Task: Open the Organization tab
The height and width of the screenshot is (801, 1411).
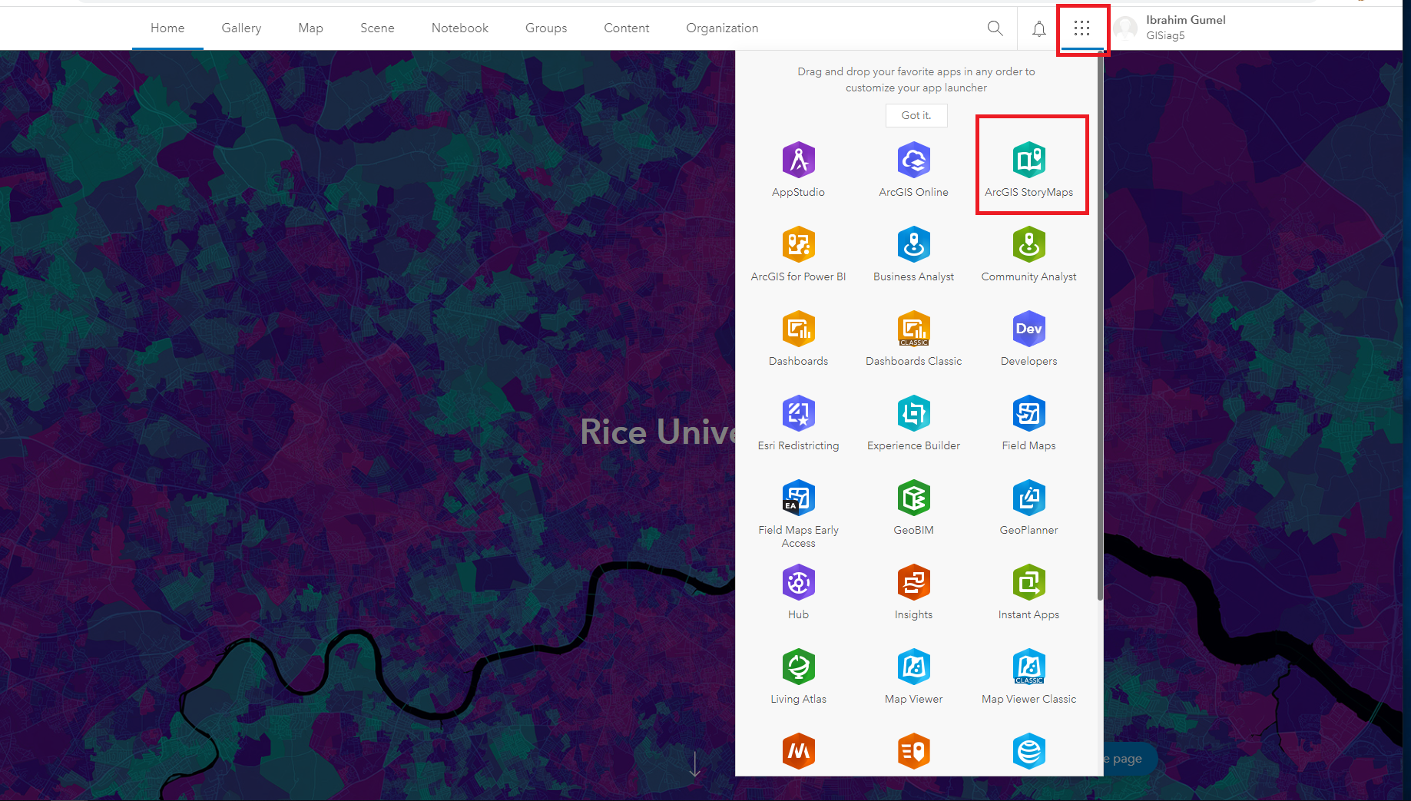Action: pyautogui.click(x=722, y=28)
